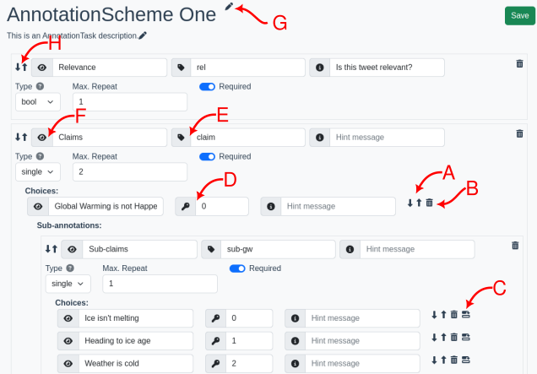Image resolution: width=537 pixels, height=374 pixels.
Task: Reorder the Relevance annotation using arrows
Action: click(x=21, y=67)
